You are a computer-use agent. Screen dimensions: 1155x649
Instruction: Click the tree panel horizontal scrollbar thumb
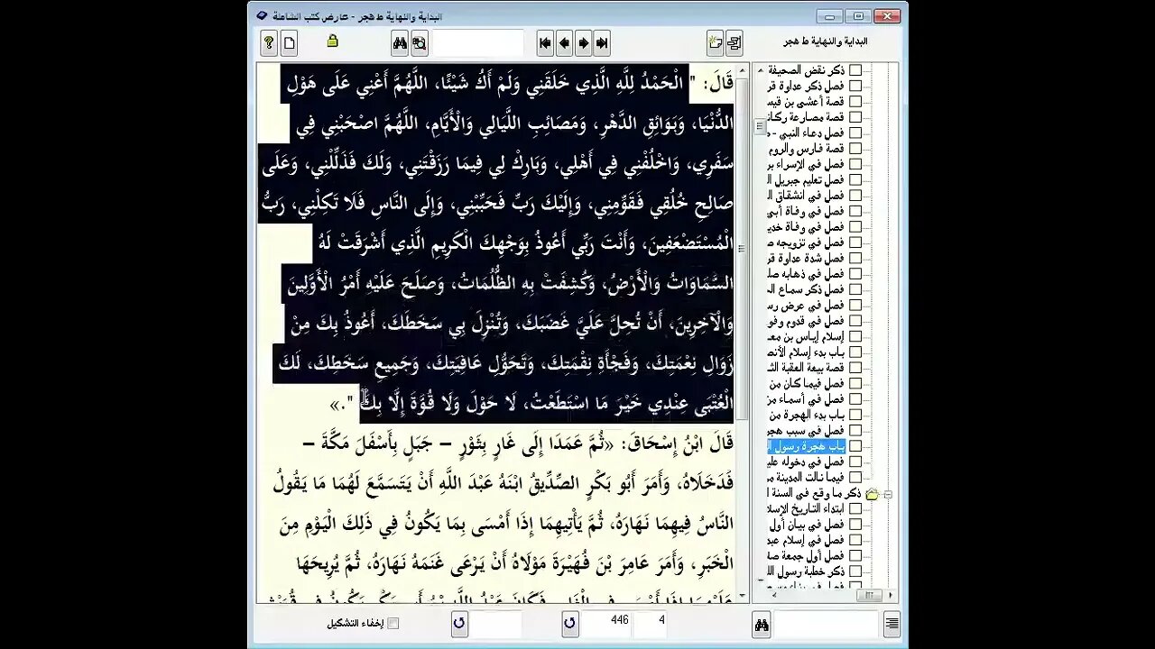tap(871, 595)
